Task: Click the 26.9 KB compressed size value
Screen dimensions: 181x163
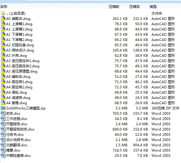Action: (142, 103)
